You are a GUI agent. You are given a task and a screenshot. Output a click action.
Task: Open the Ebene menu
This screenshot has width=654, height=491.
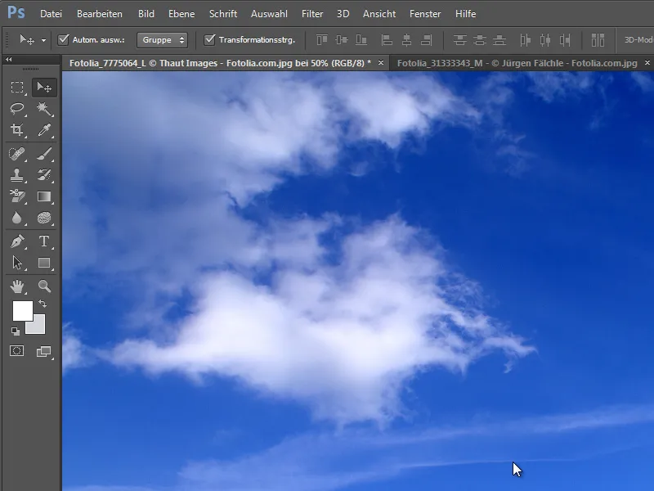tap(181, 14)
